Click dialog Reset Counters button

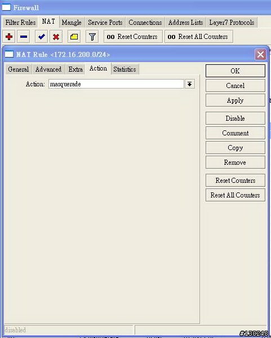(x=236, y=181)
